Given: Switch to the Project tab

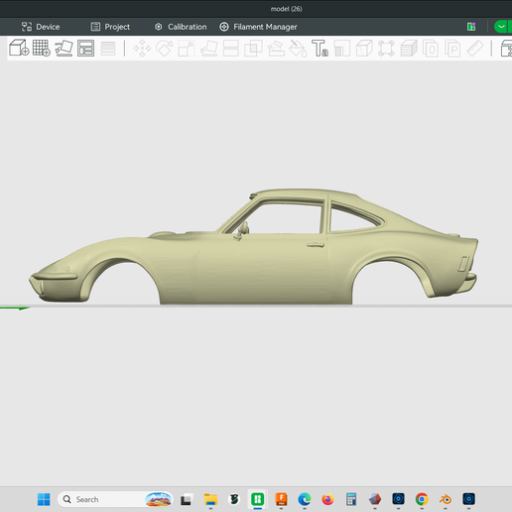Looking at the screenshot, I should (110, 27).
